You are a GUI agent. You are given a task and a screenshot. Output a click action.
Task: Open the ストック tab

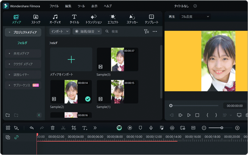point(36,19)
